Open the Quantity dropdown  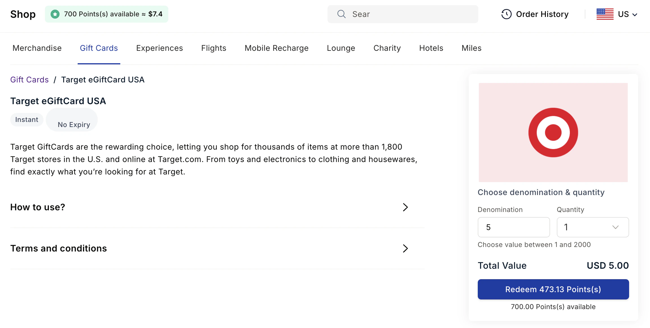pyautogui.click(x=593, y=227)
